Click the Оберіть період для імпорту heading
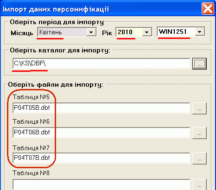Screen dimensions: 216x190 pyautogui.click(x=57, y=22)
